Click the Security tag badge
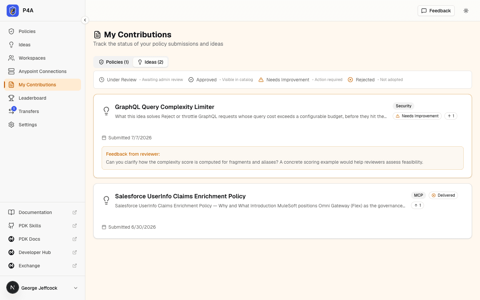Viewport: 480px width, 300px height. pyautogui.click(x=403, y=106)
